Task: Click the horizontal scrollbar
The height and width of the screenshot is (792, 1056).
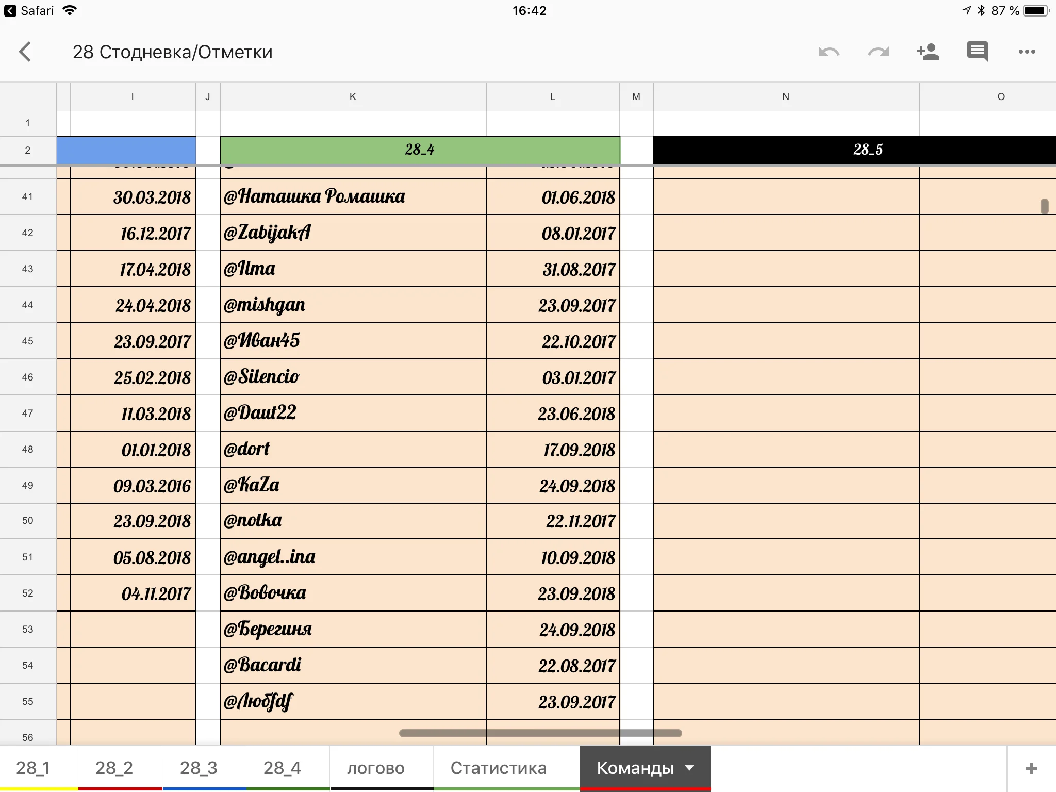Action: click(x=540, y=733)
